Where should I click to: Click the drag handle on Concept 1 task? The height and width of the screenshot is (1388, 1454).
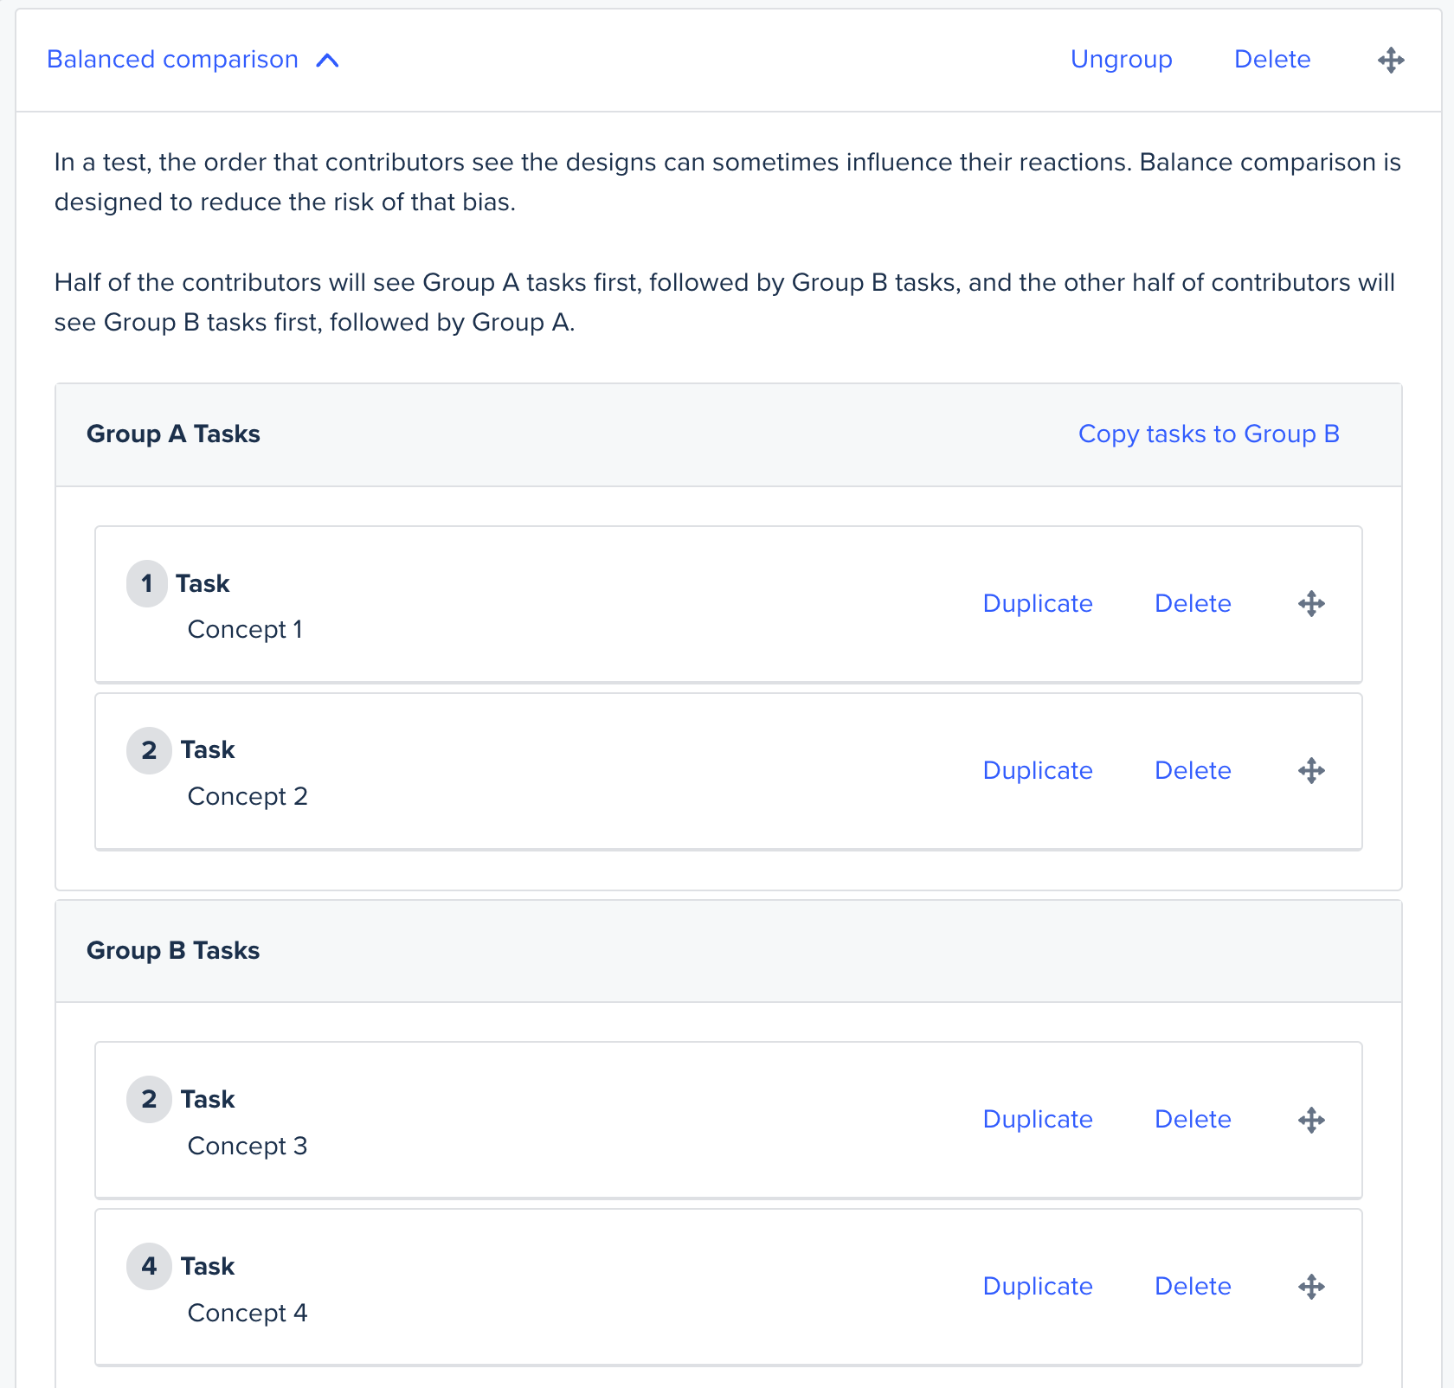tap(1311, 603)
